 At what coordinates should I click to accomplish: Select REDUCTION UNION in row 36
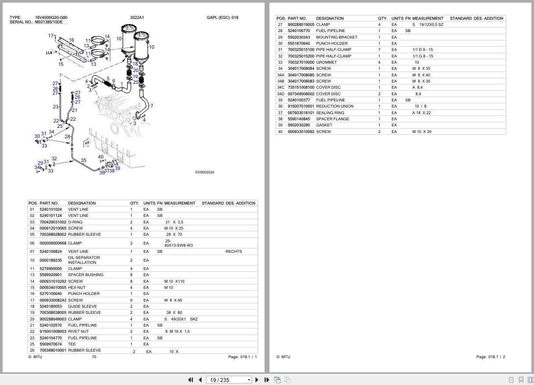click(x=335, y=106)
